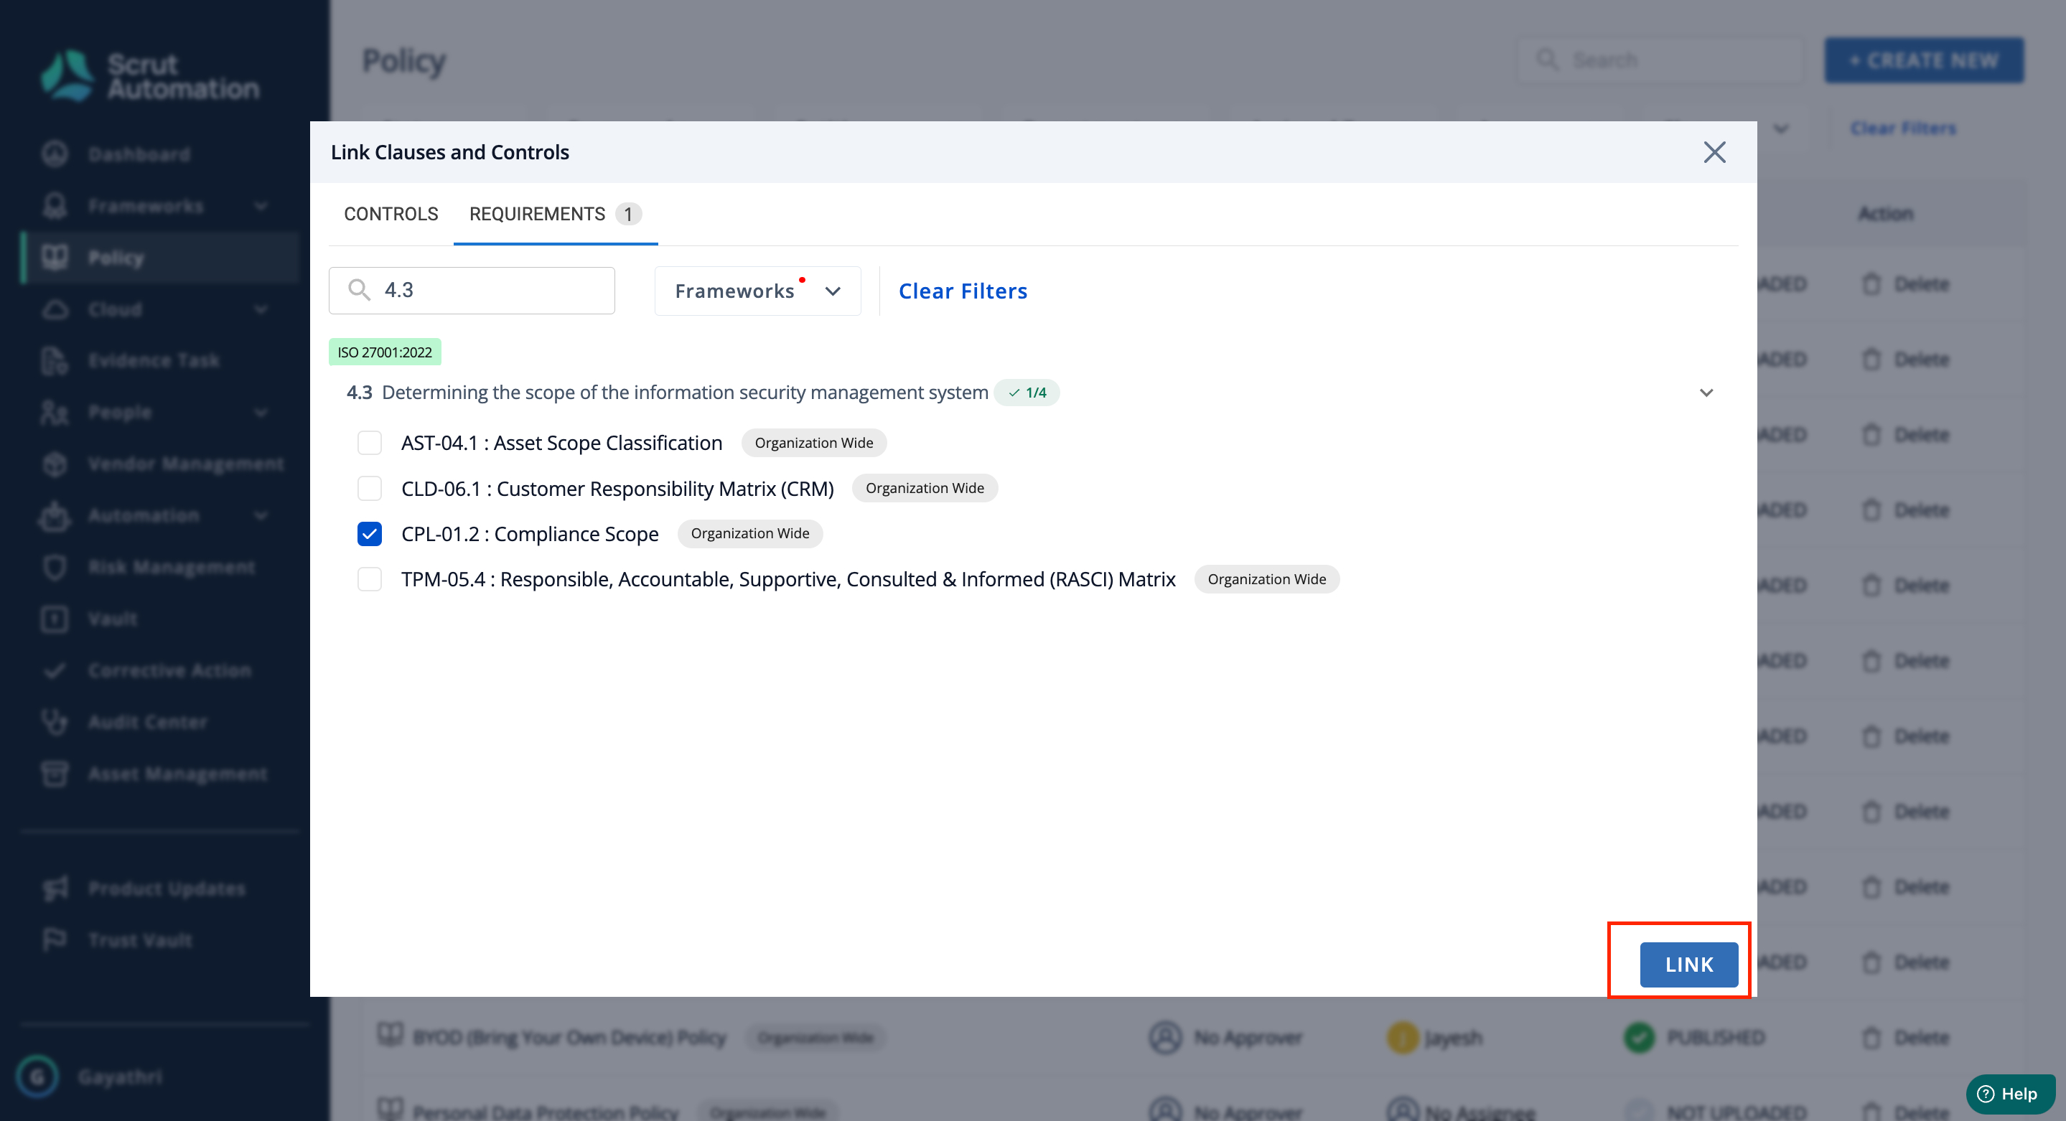Click the magnifier icon in dialog search
2066x1121 pixels.
click(360, 290)
